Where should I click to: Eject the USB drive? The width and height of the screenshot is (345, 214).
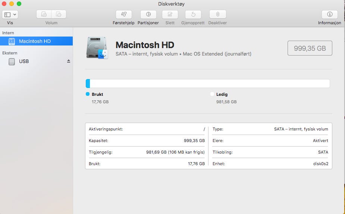click(69, 61)
